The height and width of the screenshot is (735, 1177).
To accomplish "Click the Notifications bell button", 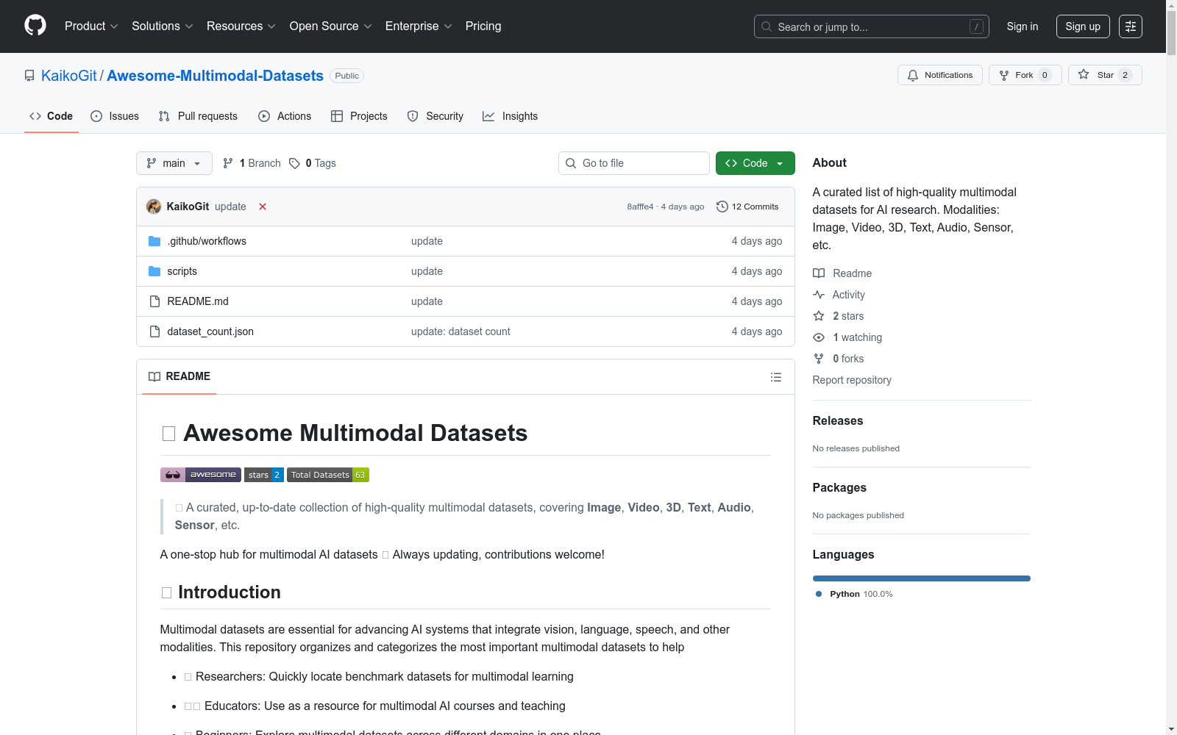I will click(x=939, y=75).
